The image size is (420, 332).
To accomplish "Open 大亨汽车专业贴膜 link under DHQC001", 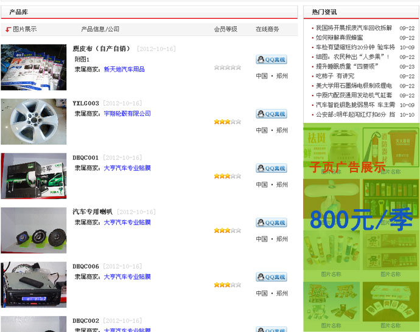I will (127, 168).
